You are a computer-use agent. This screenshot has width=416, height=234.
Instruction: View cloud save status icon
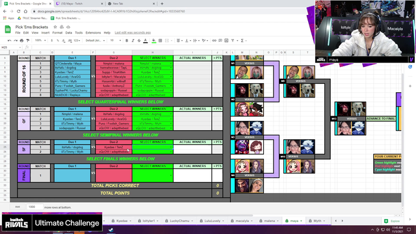click(68, 27)
